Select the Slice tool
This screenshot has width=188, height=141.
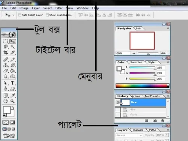click(13, 52)
